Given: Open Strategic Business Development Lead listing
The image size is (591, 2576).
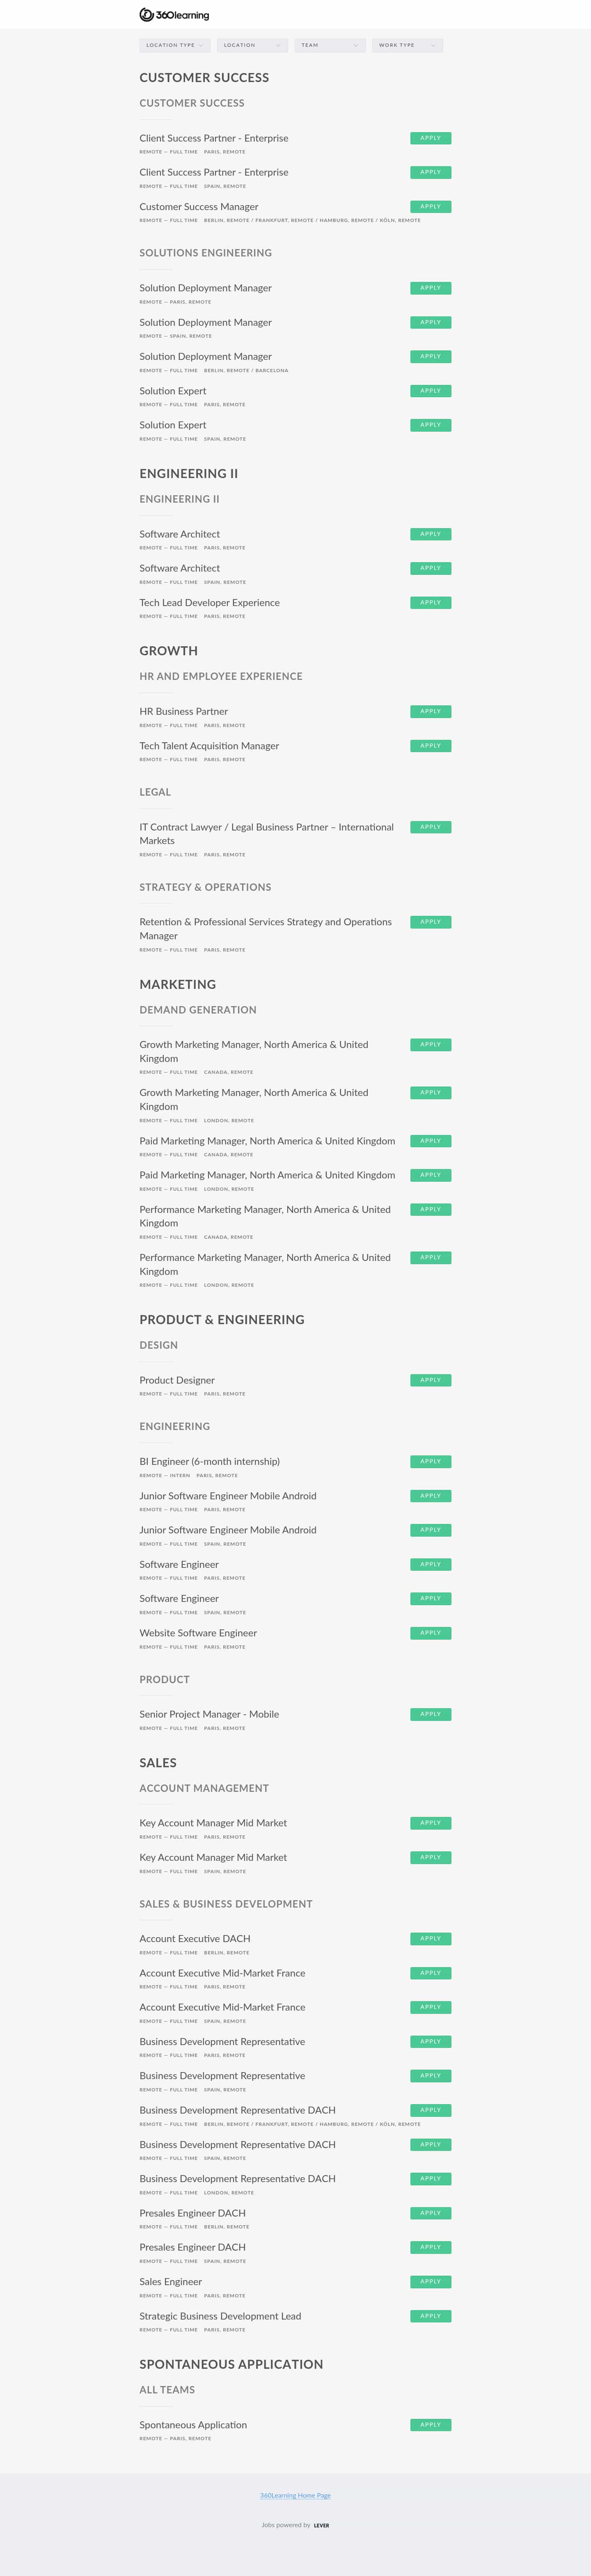Looking at the screenshot, I should click(x=220, y=2316).
